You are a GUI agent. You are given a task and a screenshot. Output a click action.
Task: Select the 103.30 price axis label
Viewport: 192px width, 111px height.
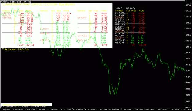click(x=189, y=29)
